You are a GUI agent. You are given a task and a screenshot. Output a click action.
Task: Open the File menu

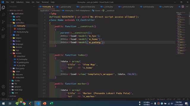pyautogui.click(x=7, y=2)
